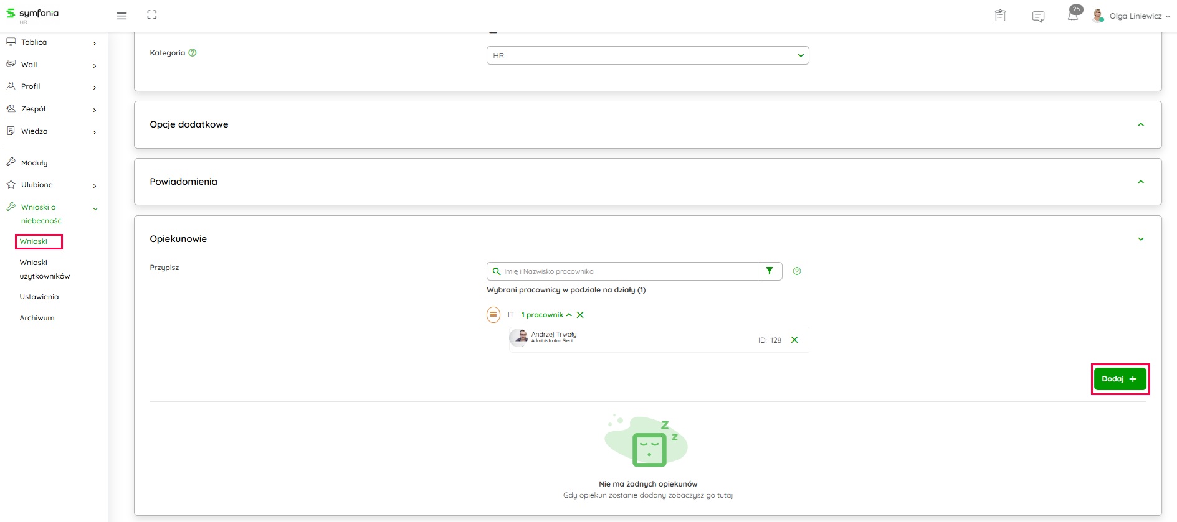Image resolution: width=1177 pixels, height=522 pixels.
Task: Remove Andrzej Trwały from selected employees
Action: (794, 340)
